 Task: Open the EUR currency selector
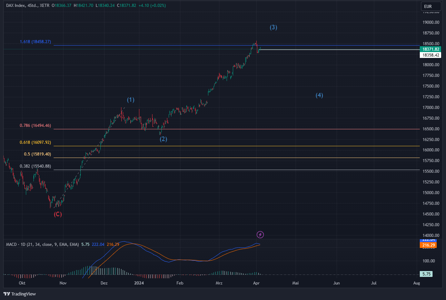[430, 6]
